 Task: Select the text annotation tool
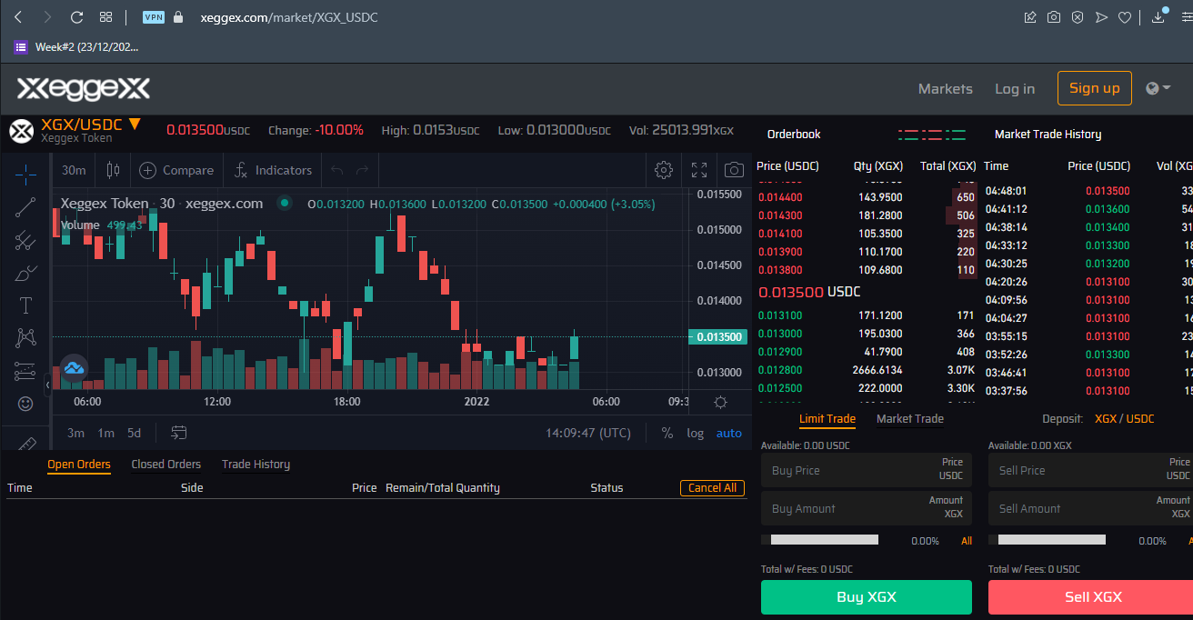[25, 305]
